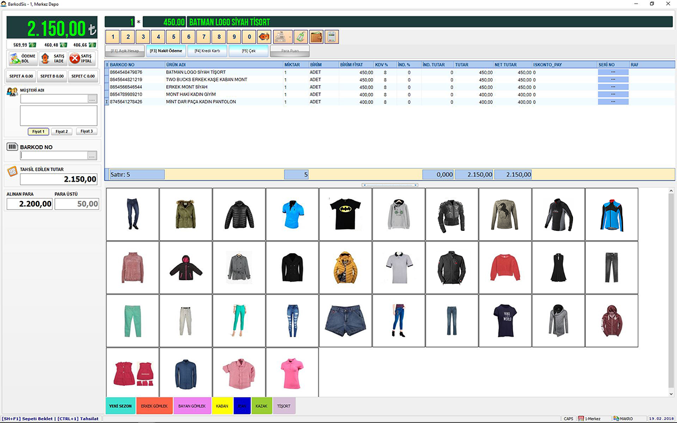The height and width of the screenshot is (423, 677).
Task: Click the calculator icon beside TAHSİL EDİLEN TUTAR
Action: pyautogui.click(x=12, y=172)
